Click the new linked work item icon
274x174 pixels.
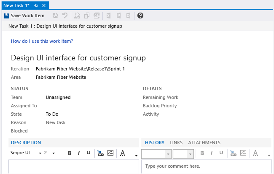(x=77, y=16)
